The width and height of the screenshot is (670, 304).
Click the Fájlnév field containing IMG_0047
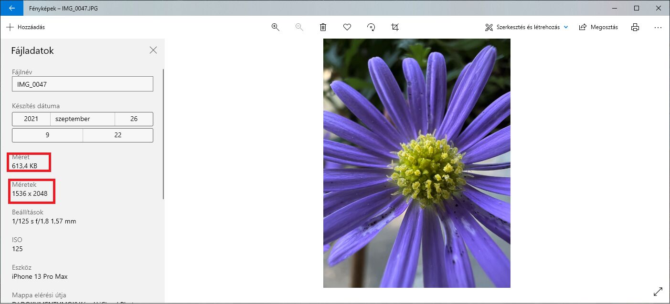[83, 84]
